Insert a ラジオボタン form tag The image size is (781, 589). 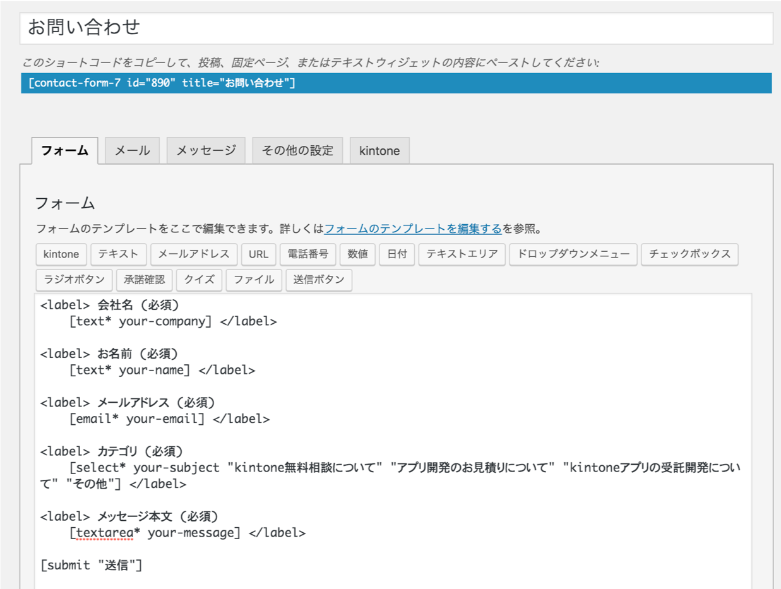pos(75,280)
